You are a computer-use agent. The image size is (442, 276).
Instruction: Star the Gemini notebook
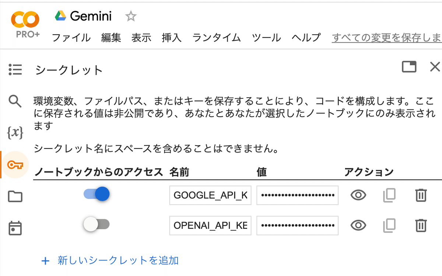click(131, 16)
